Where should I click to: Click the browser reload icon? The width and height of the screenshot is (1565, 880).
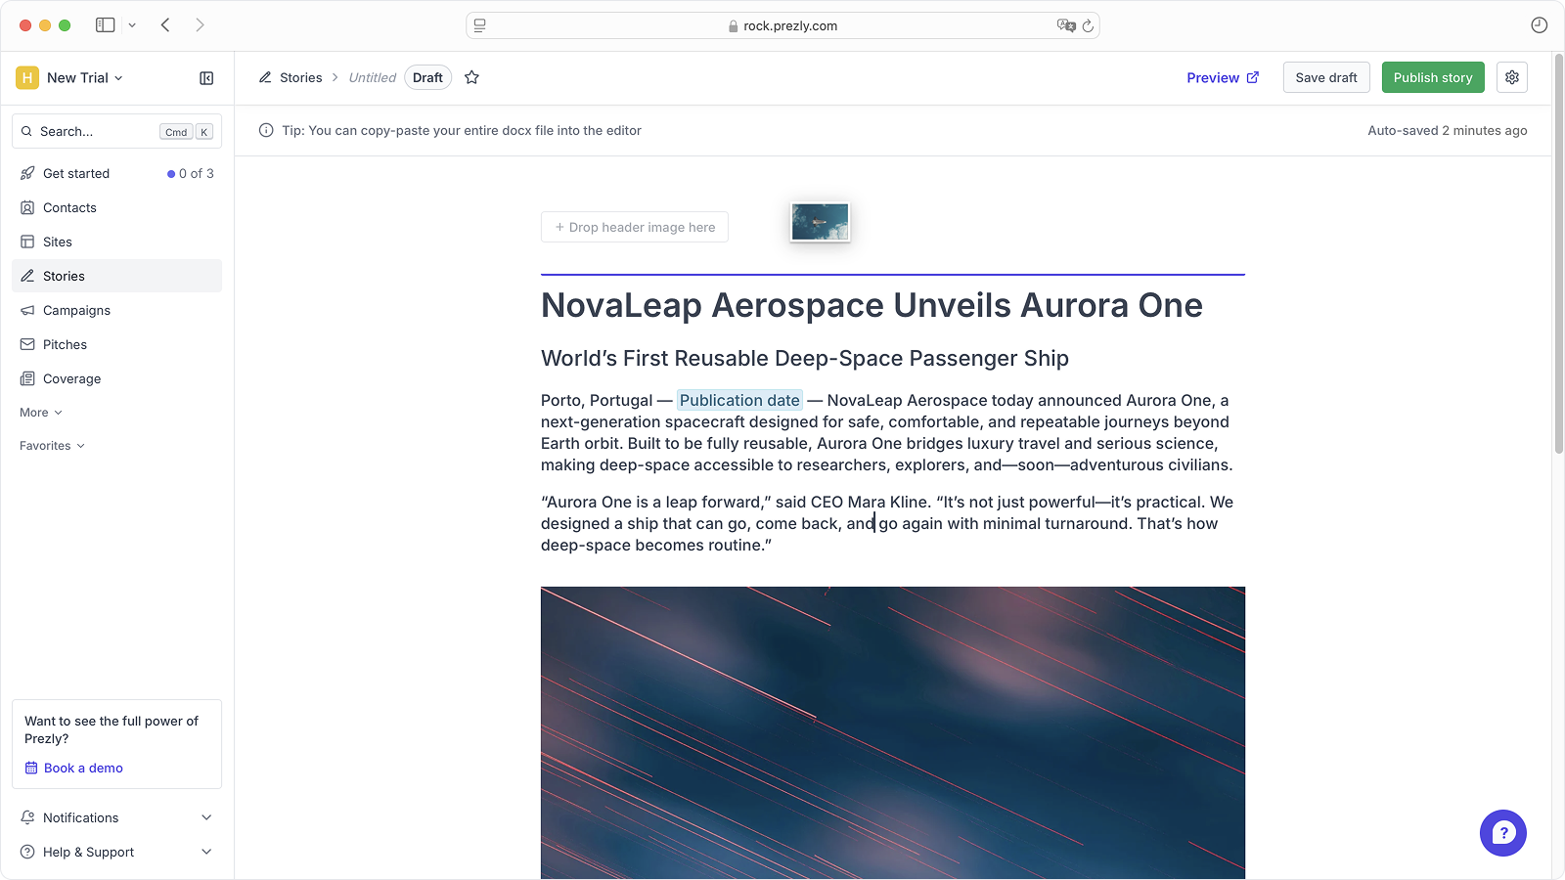point(1088,25)
